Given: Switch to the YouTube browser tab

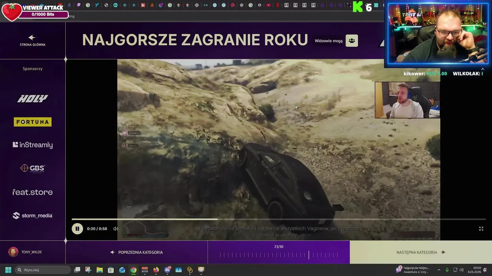Looking at the screenshot, I should [x=268, y=5].
